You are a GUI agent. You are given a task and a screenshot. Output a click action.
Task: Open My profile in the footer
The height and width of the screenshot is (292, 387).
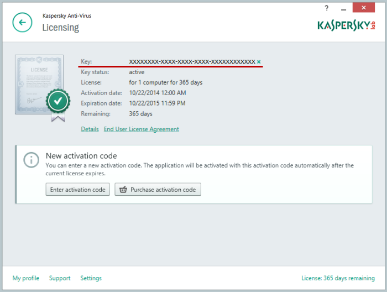coord(26,278)
